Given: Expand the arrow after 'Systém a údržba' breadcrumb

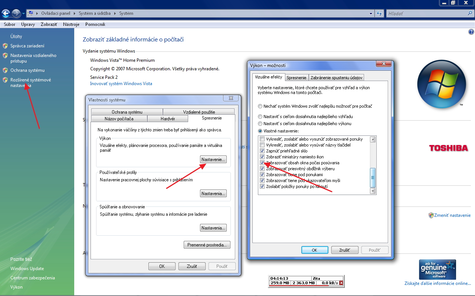Looking at the screenshot, I should (x=116, y=13).
